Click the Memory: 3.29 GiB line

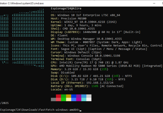[x=79, y=69]
